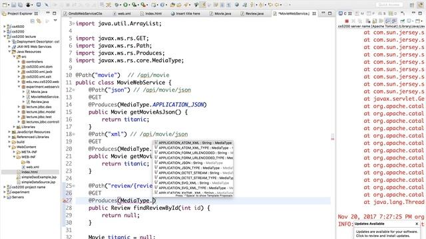Select simpleDaoExample.jsp file
This screenshot has width=426, height=239.
tap(39, 177)
